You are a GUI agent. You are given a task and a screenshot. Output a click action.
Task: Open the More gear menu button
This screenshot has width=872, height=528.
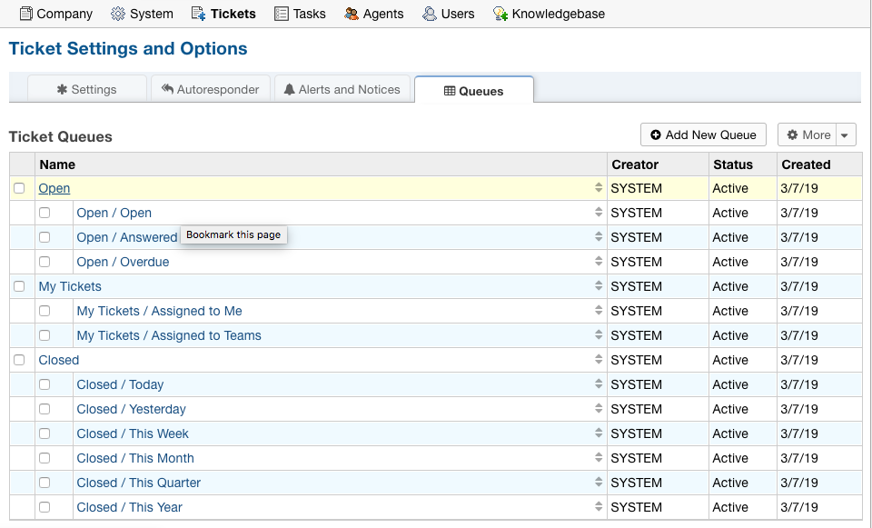tap(808, 135)
